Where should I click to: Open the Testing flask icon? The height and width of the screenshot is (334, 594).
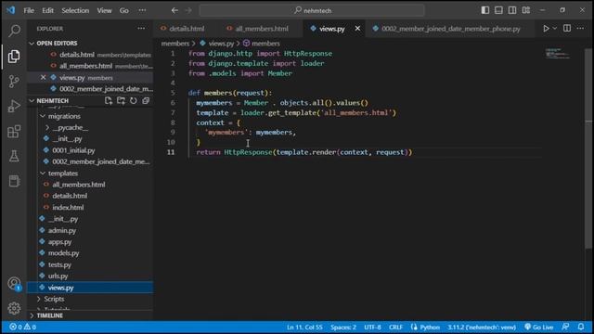click(15, 156)
